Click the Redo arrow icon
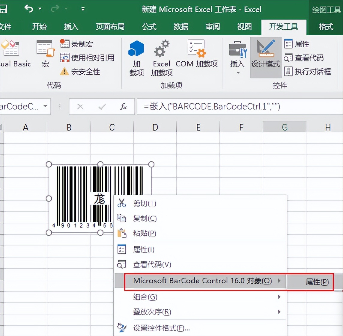The width and height of the screenshot is (343, 336). (55, 9)
